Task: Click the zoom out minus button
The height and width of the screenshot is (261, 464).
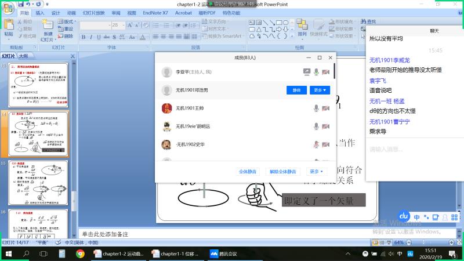Action: (409, 242)
